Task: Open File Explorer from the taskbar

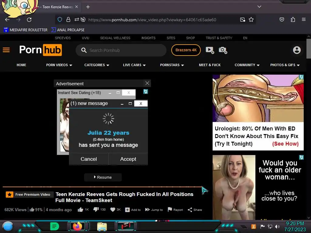Action: pos(102,227)
